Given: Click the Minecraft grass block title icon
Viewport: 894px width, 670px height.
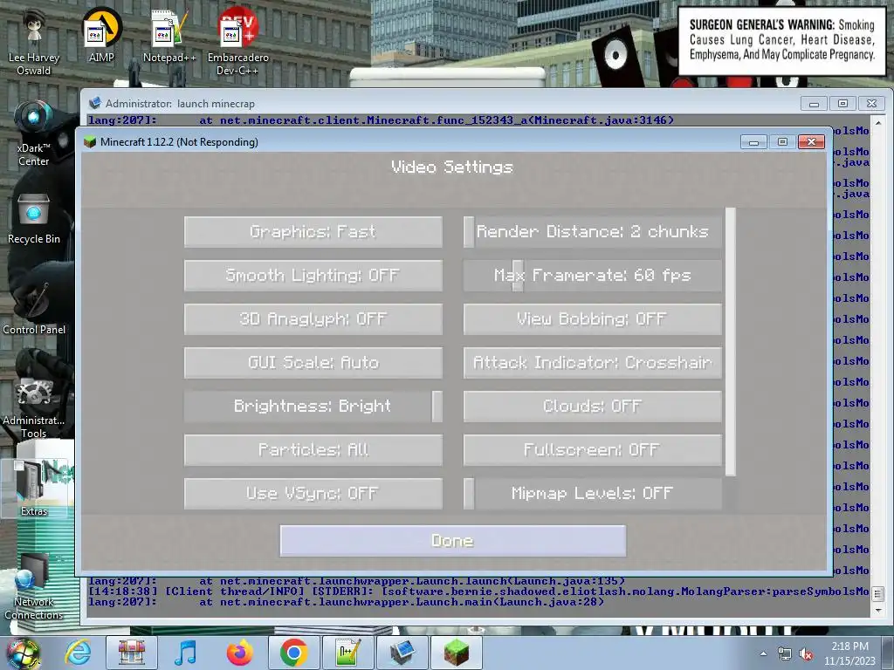Looking at the screenshot, I should [x=90, y=142].
